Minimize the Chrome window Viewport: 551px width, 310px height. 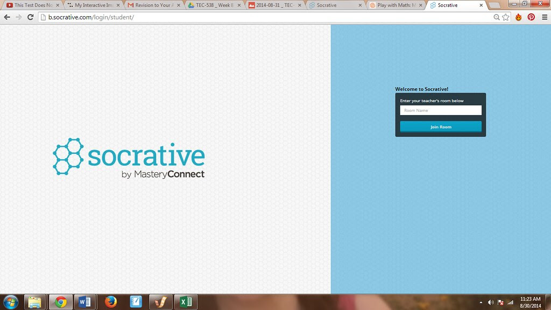click(514, 4)
